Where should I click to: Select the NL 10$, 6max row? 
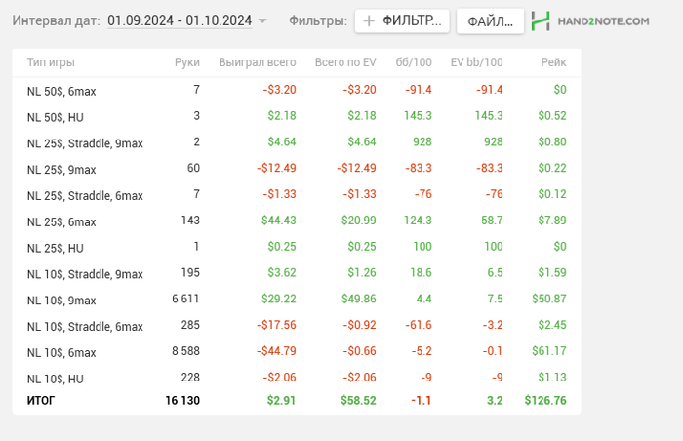(297, 351)
